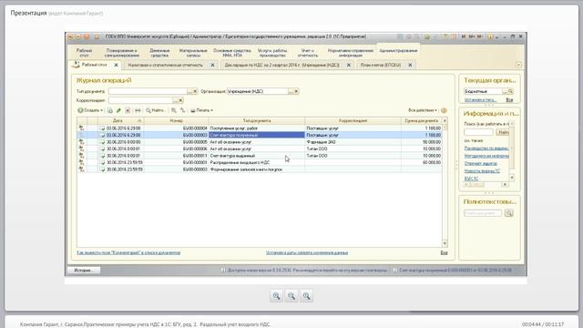Click the Найти search button in toolbar
The width and height of the screenshot is (583, 328).
(x=155, y=110)
